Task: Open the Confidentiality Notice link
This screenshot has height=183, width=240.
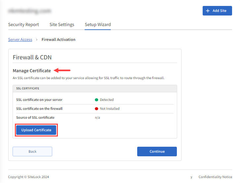Action: 215,177
